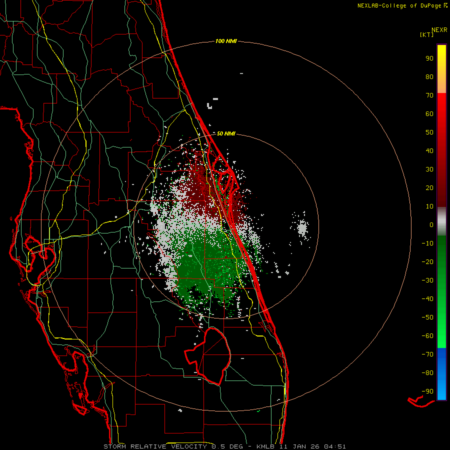Select the 04:51 timestamp in the caption
450x450 pixels.
tap(335, 446)
